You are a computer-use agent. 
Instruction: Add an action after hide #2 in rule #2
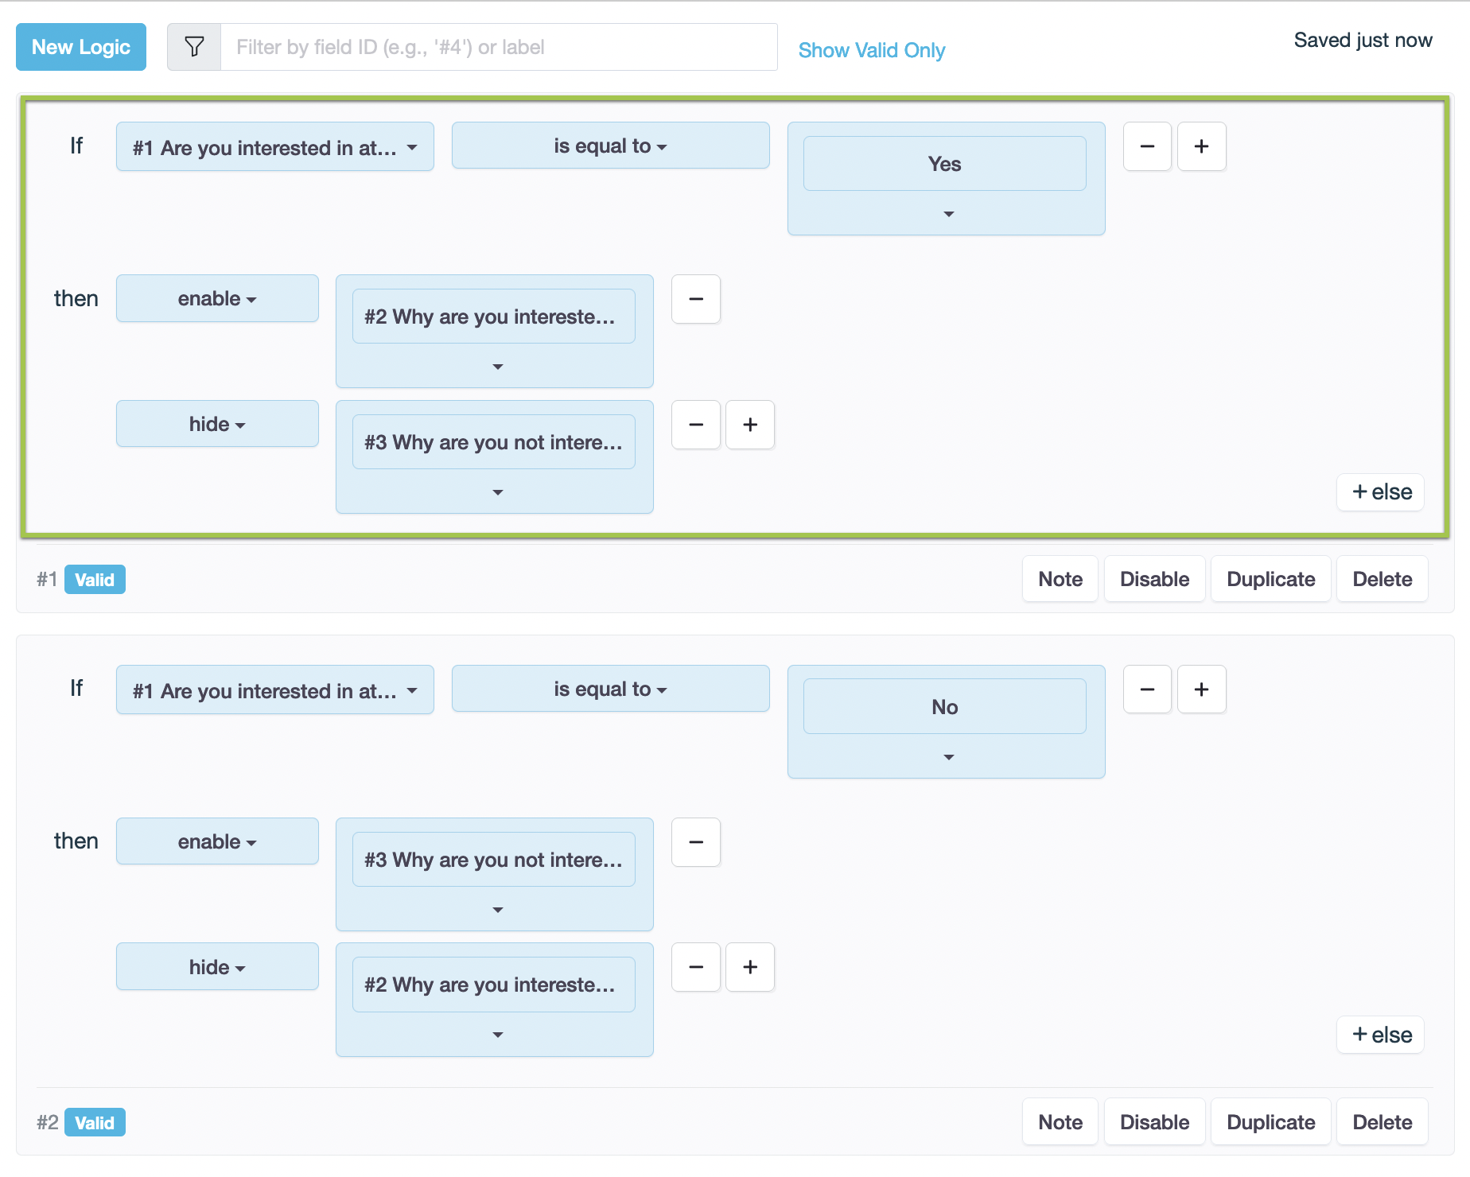coord(749,967)
